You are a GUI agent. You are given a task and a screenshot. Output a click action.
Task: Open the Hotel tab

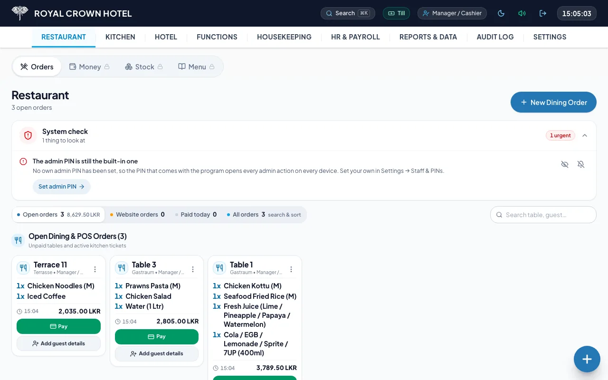coord(166,37)
